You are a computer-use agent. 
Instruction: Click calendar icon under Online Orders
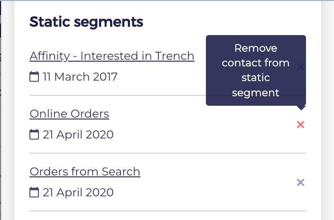34,134
